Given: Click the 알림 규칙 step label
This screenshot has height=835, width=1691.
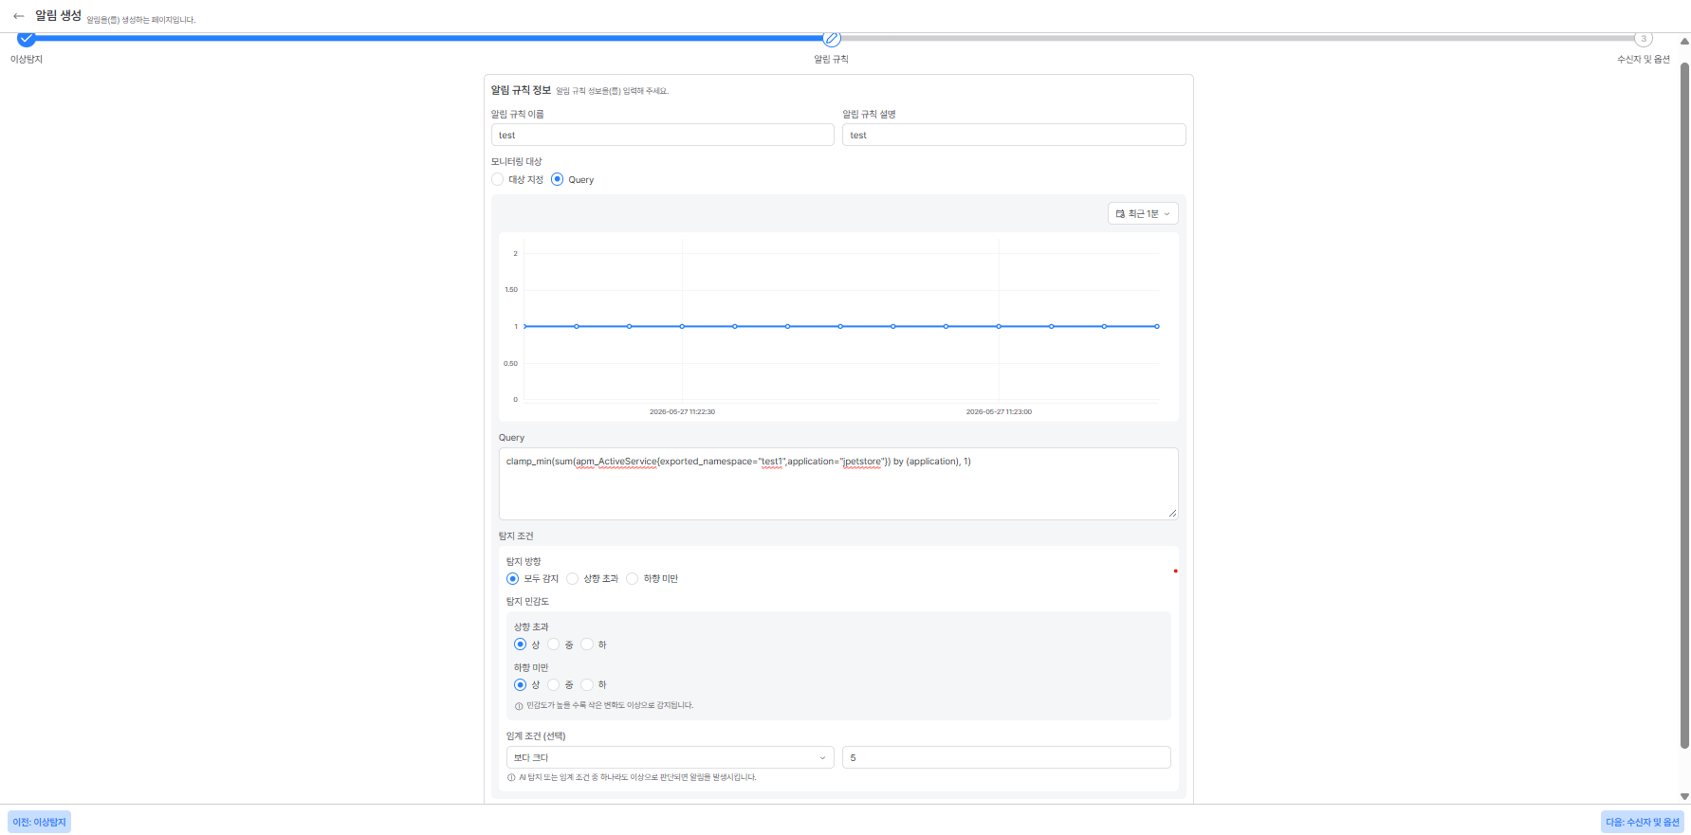Looking at the screenshot, I should [832, 60].
